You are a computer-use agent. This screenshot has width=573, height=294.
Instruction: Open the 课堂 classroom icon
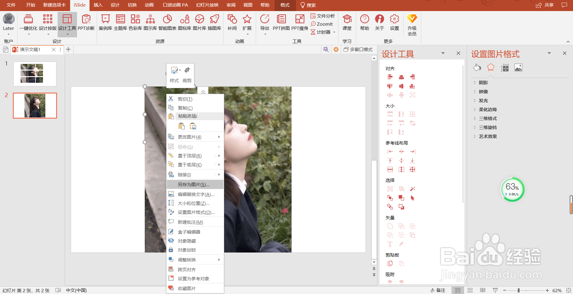click(x=347, y=22)
